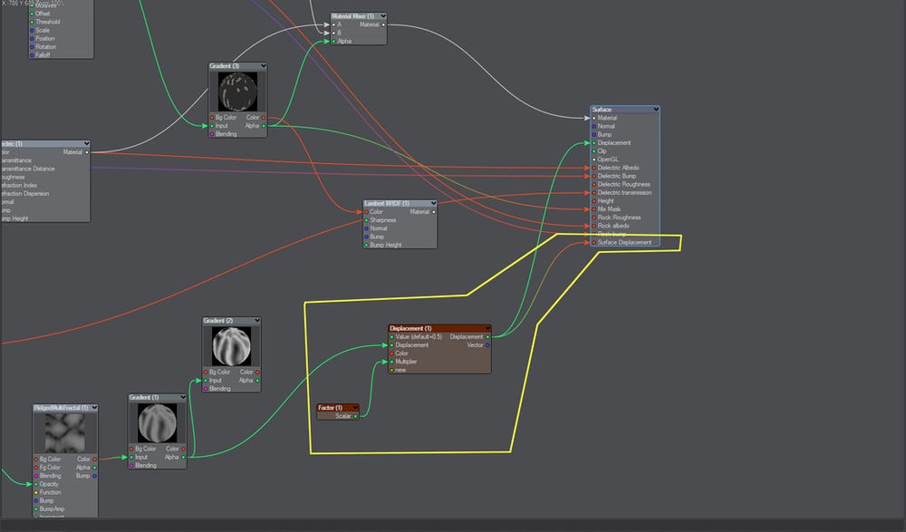Click Bump Height socket on Lambert BRDF
Viewport: 906px width, 532px height.
point(366,246)
